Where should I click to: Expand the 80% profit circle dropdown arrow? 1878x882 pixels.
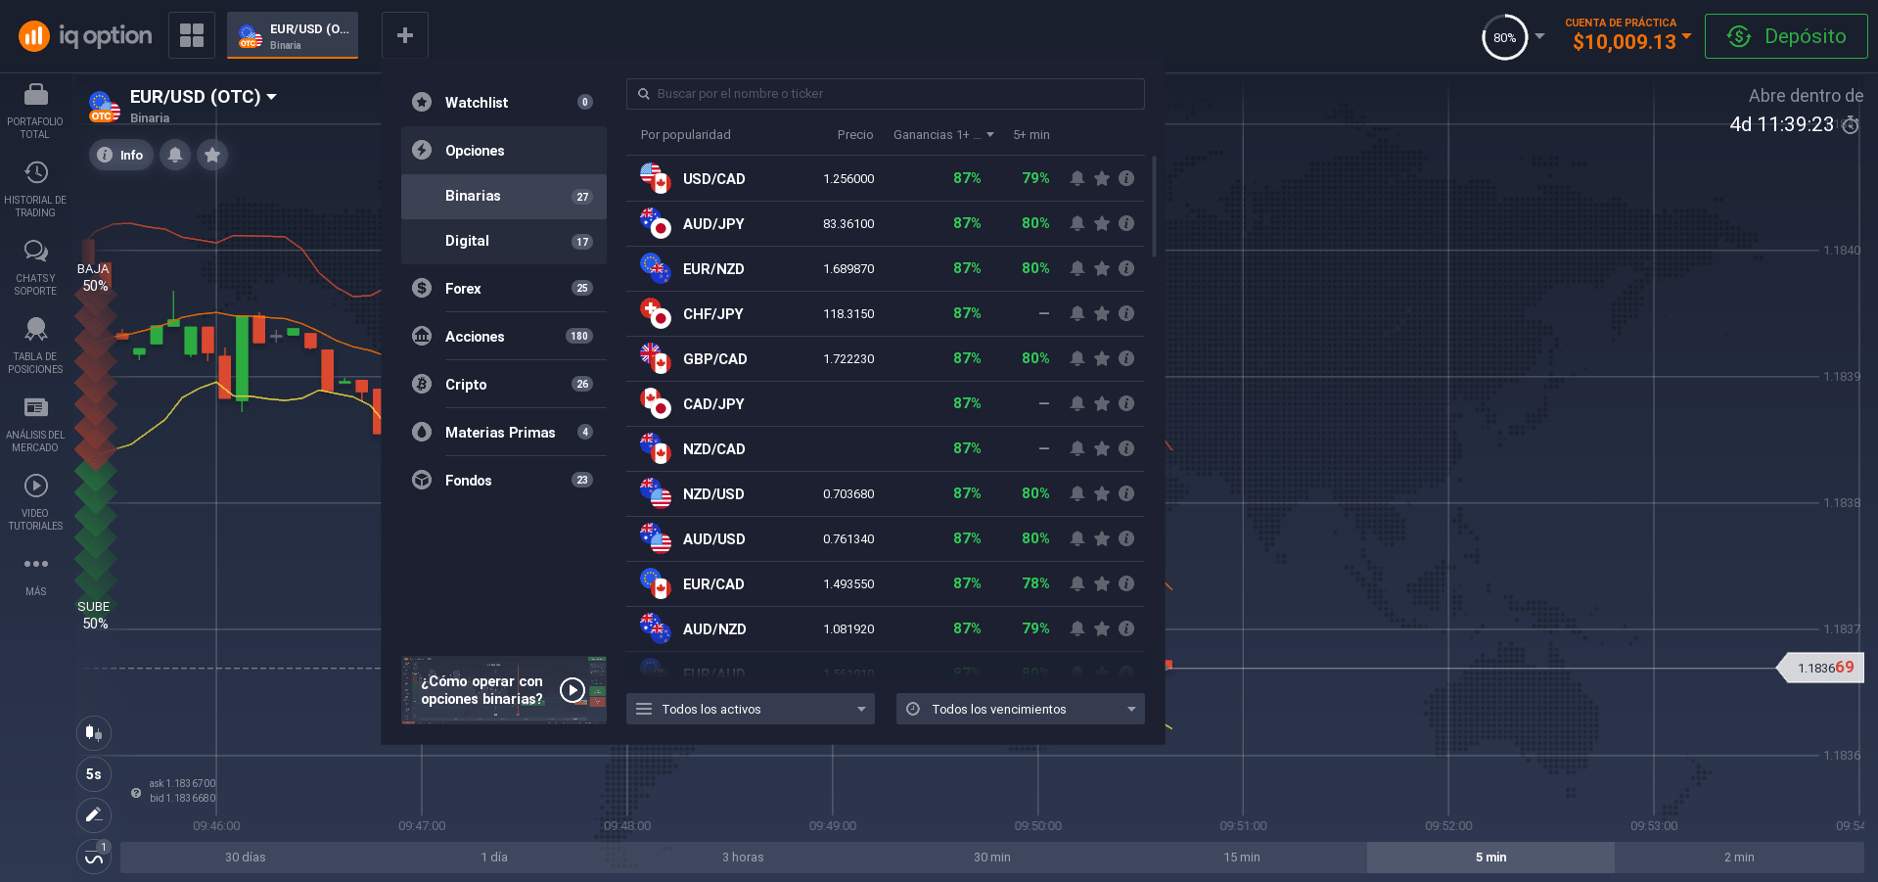pyautogui.click(x=1539, y=36)
